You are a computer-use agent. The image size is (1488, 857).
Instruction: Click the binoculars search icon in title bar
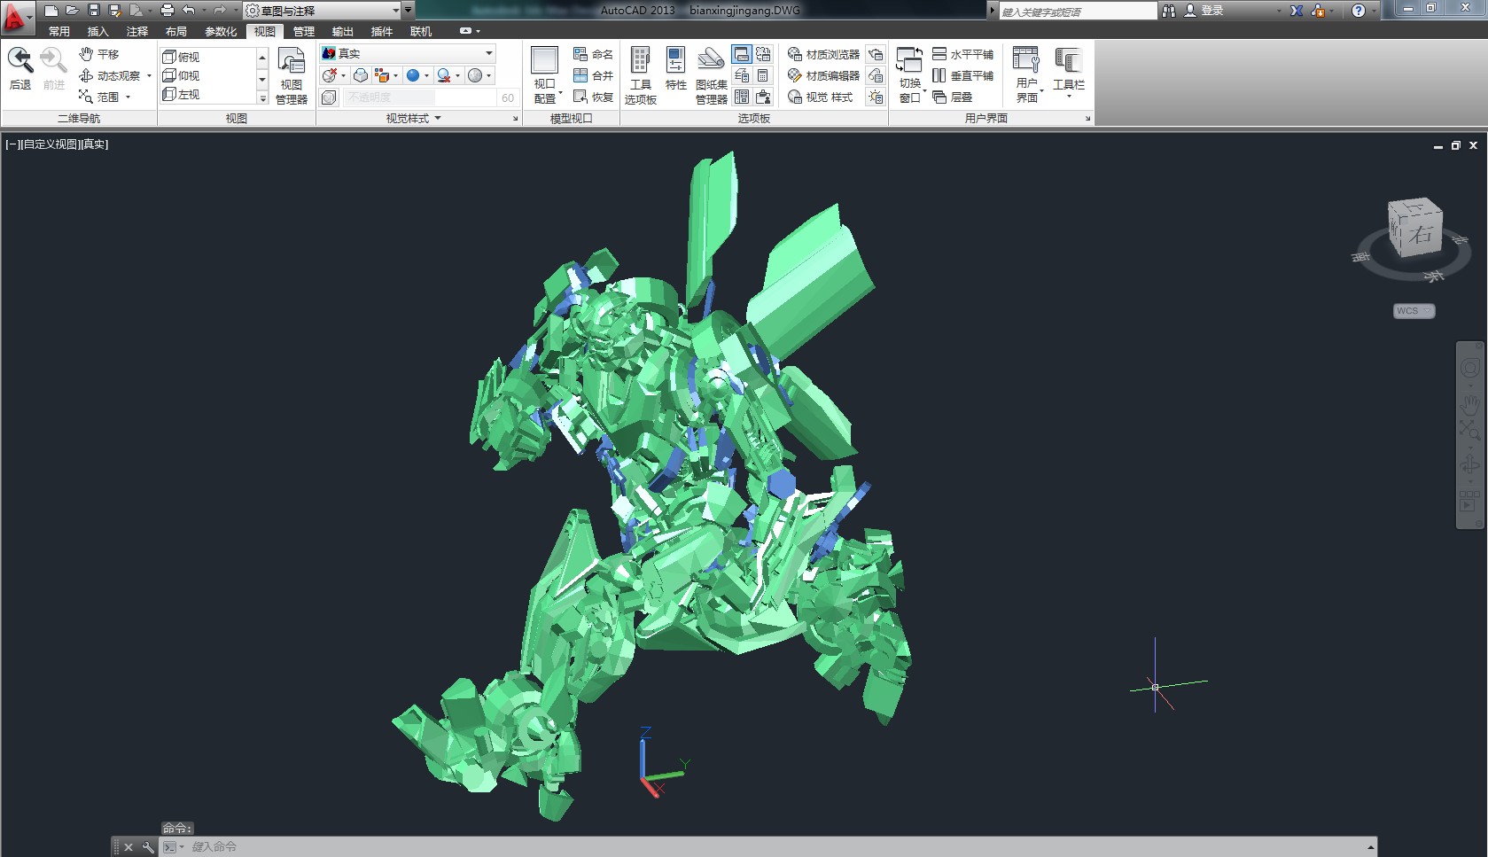[x=1169, y=11]
